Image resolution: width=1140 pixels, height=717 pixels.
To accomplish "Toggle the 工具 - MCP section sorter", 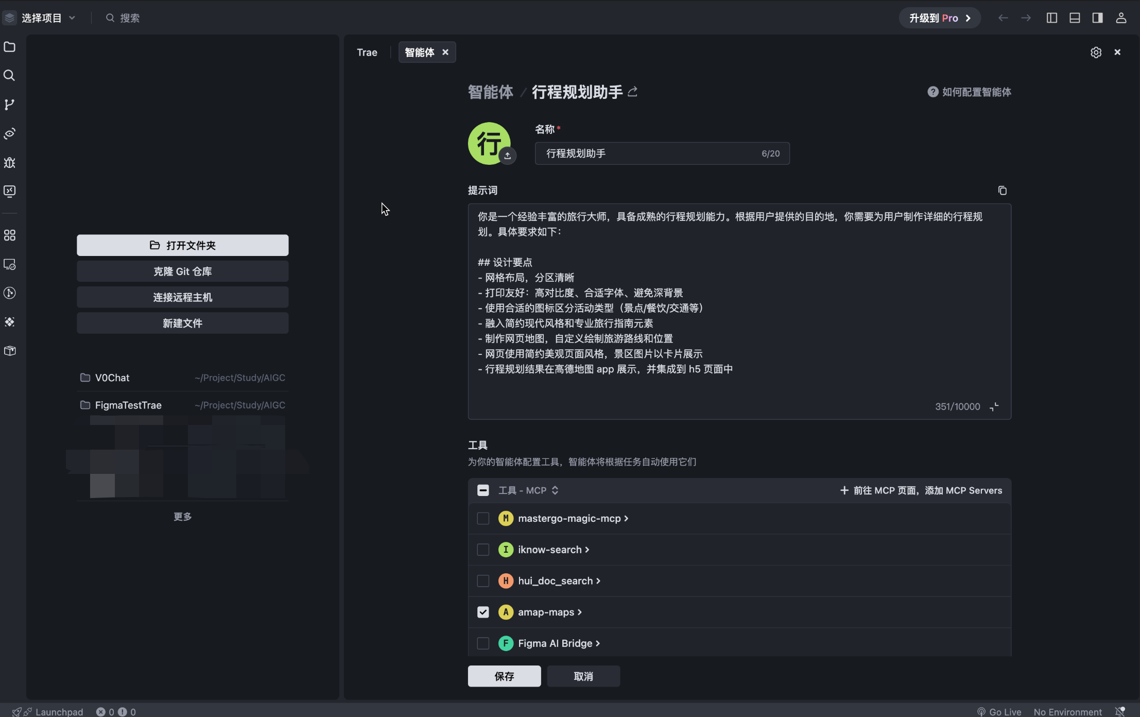I will tap(555, 490).
